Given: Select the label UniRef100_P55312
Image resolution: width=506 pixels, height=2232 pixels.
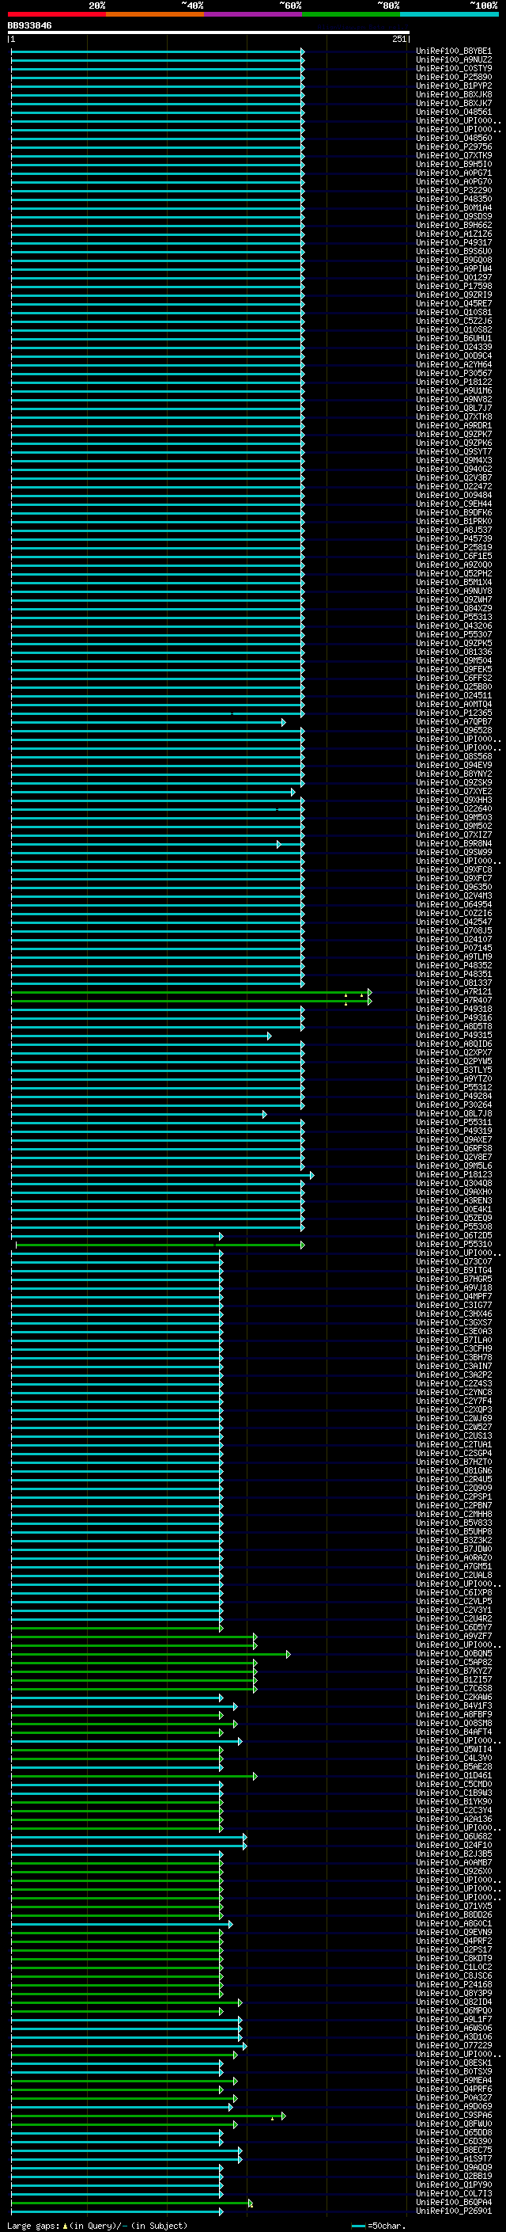Looking at the screenshot, I should (x=454, y=1087).
